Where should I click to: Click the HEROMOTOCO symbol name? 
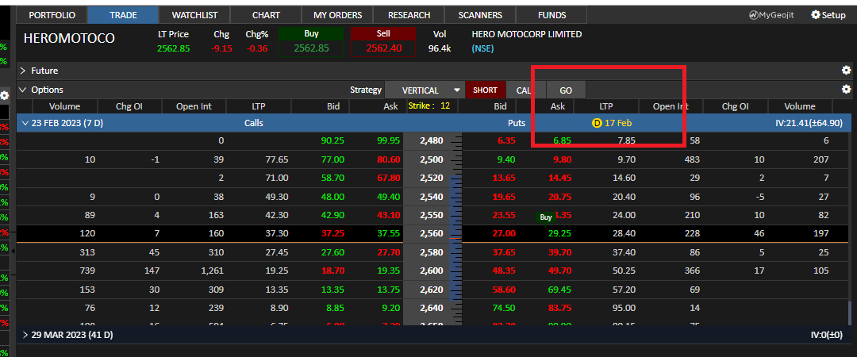(x=69, y=38)
